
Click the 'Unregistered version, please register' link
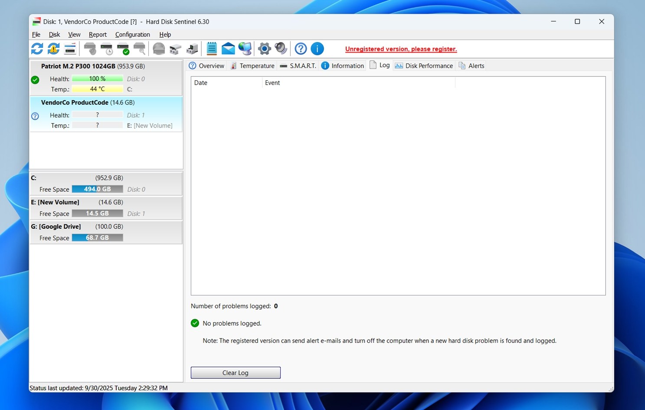coord(401,49)
